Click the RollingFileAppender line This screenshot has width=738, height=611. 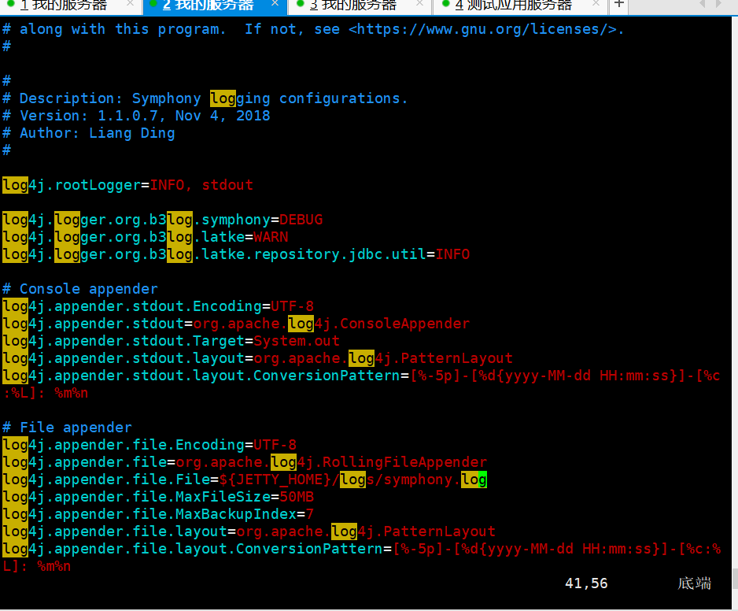245,462
